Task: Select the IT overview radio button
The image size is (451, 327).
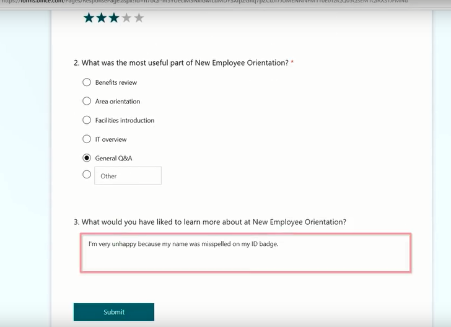Action: pyautogui.click(x=87, y=139)
